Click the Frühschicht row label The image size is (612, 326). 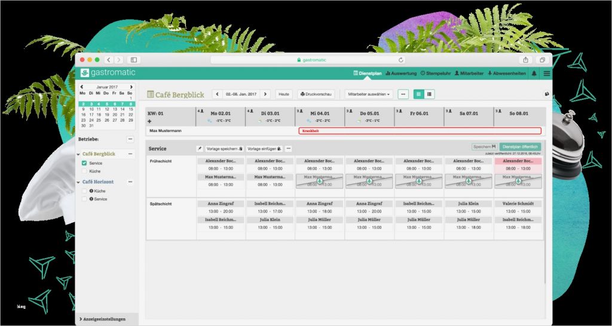160,161
